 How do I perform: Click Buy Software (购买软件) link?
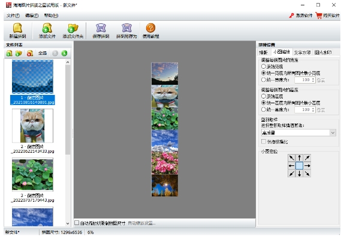coord(331,16)
